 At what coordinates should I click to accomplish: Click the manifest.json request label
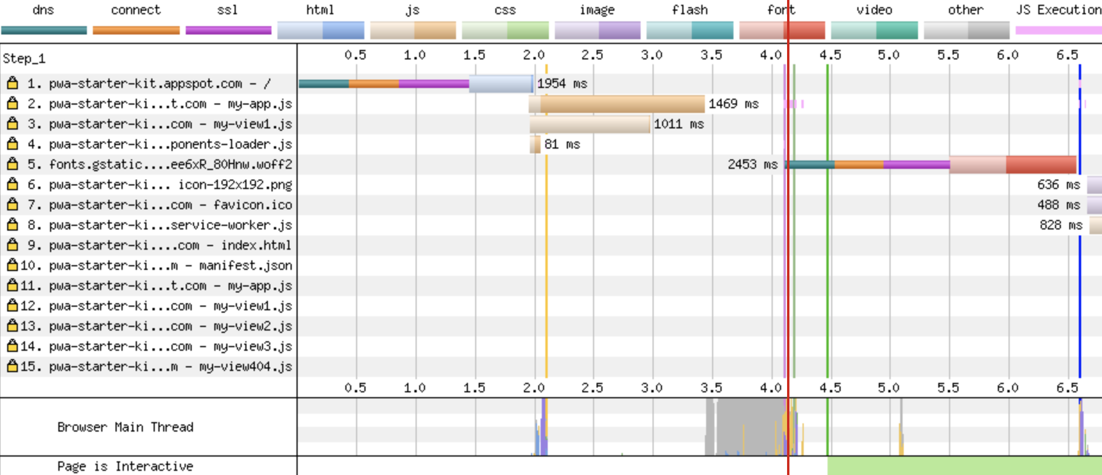click(x=156, y=265)
